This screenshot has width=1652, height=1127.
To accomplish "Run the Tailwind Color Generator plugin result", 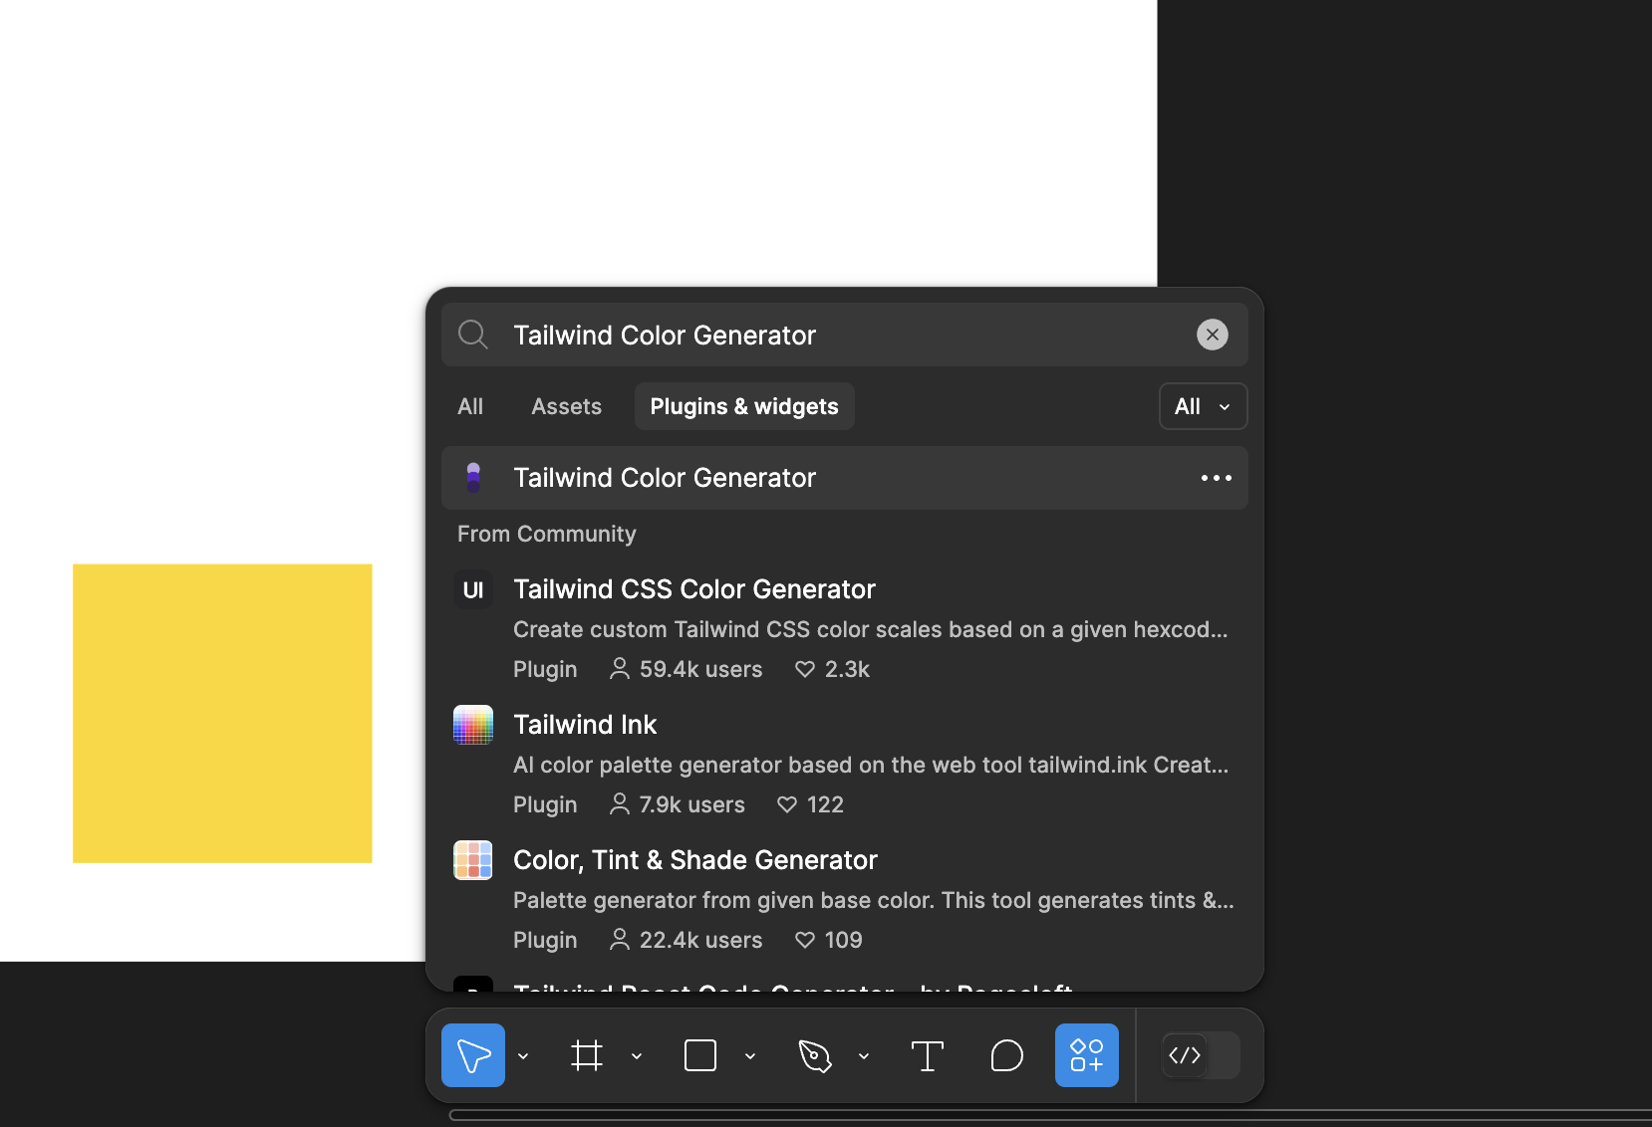I will [845, 478].
